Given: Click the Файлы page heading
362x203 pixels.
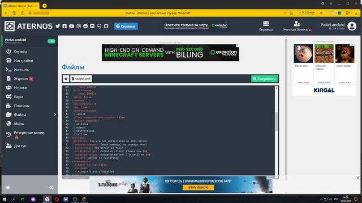Looking at the screenshot, I should pos(73,67).
